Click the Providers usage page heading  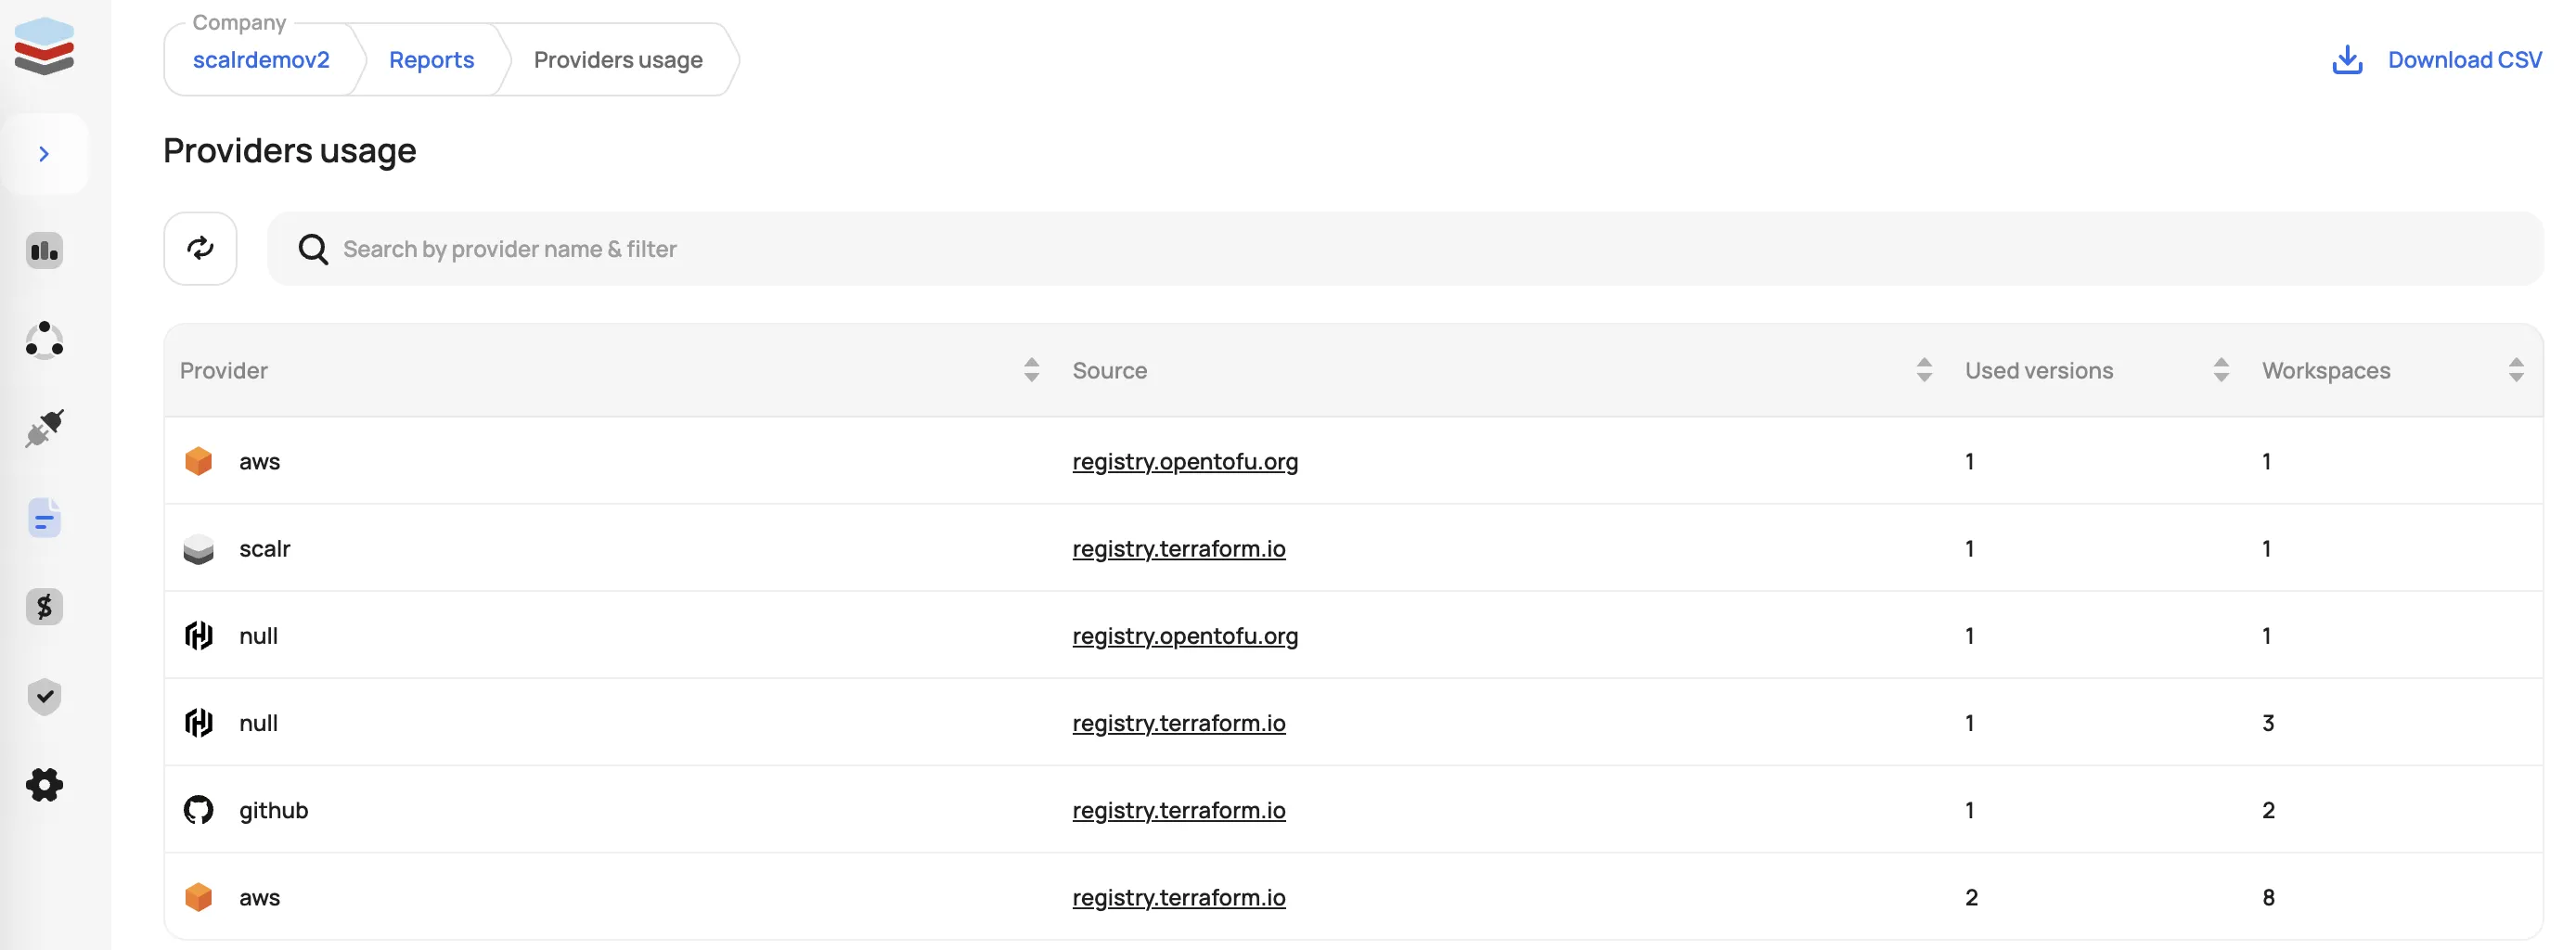pyautogui.click(x=289, y=151)
